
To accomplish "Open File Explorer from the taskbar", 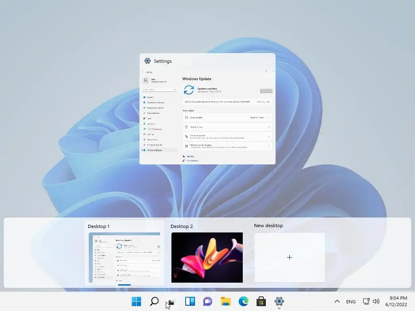I will 225,301.
